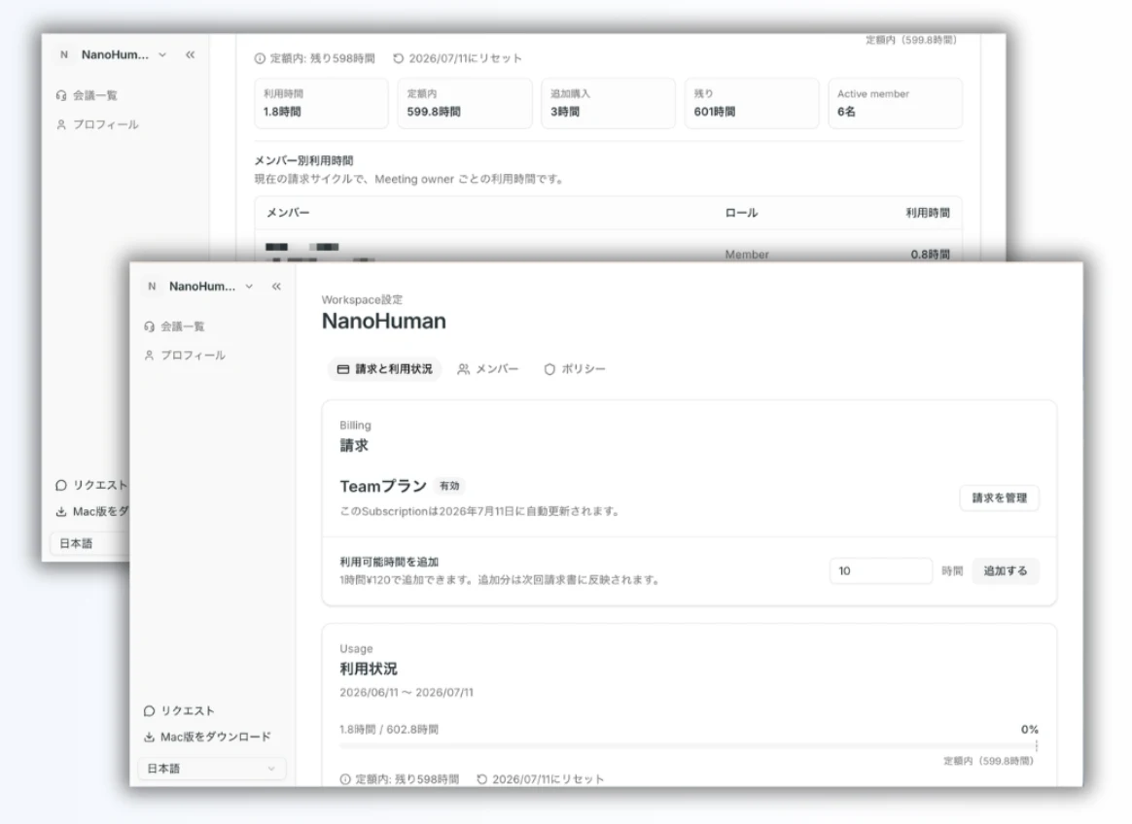Click the headset icon beside 会議一覧 in the front window
This screenshot has height=824, width=1132.
click(x=149, y=326)
